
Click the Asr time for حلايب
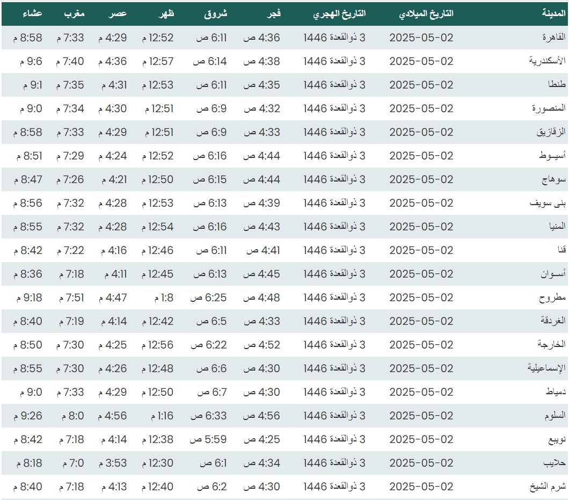pyautogui.click(x=112, y=463)
